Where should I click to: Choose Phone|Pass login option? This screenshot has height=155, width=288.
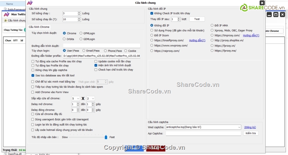point(105,51)
